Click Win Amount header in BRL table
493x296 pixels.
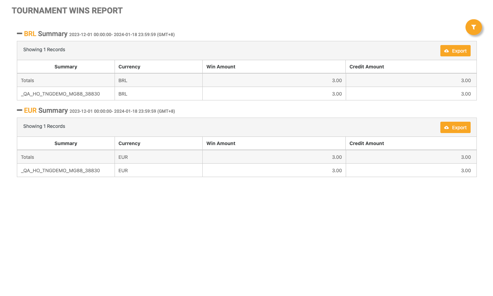click(x=221, y=67)
